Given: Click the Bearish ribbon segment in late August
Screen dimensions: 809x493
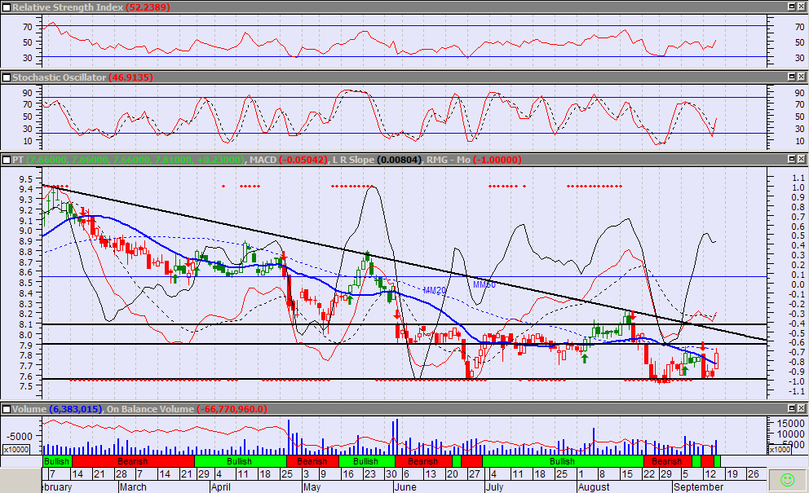Looking at the screenshot, I should pyautogui.click(x=667, y=461).
